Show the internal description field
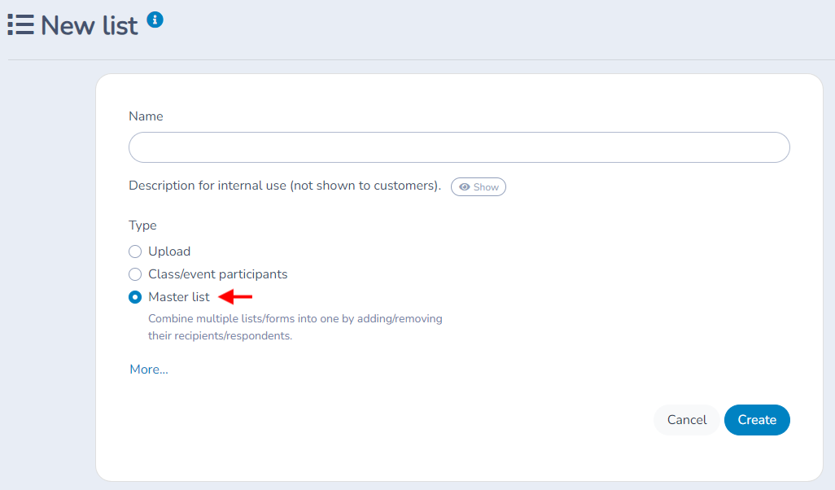 tap(479, 187)
